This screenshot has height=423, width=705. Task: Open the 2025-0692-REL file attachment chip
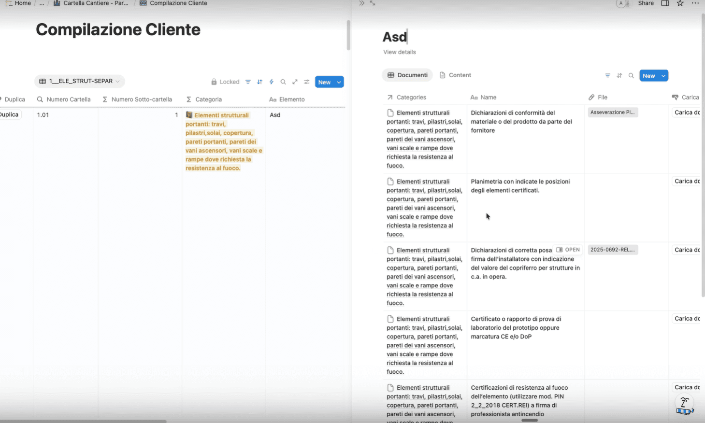tap(613, 250)
